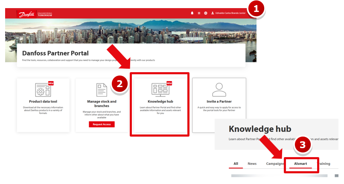The width and height of the screenshot is (344, 184).
Task: Open user name Edivaldo Carlos Brando Junior
Action: pyautogui.click(x=230, y=13)
